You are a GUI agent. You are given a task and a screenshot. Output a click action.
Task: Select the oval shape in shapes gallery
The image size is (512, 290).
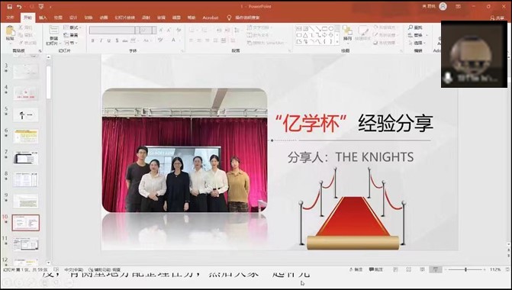click(331, 29)
